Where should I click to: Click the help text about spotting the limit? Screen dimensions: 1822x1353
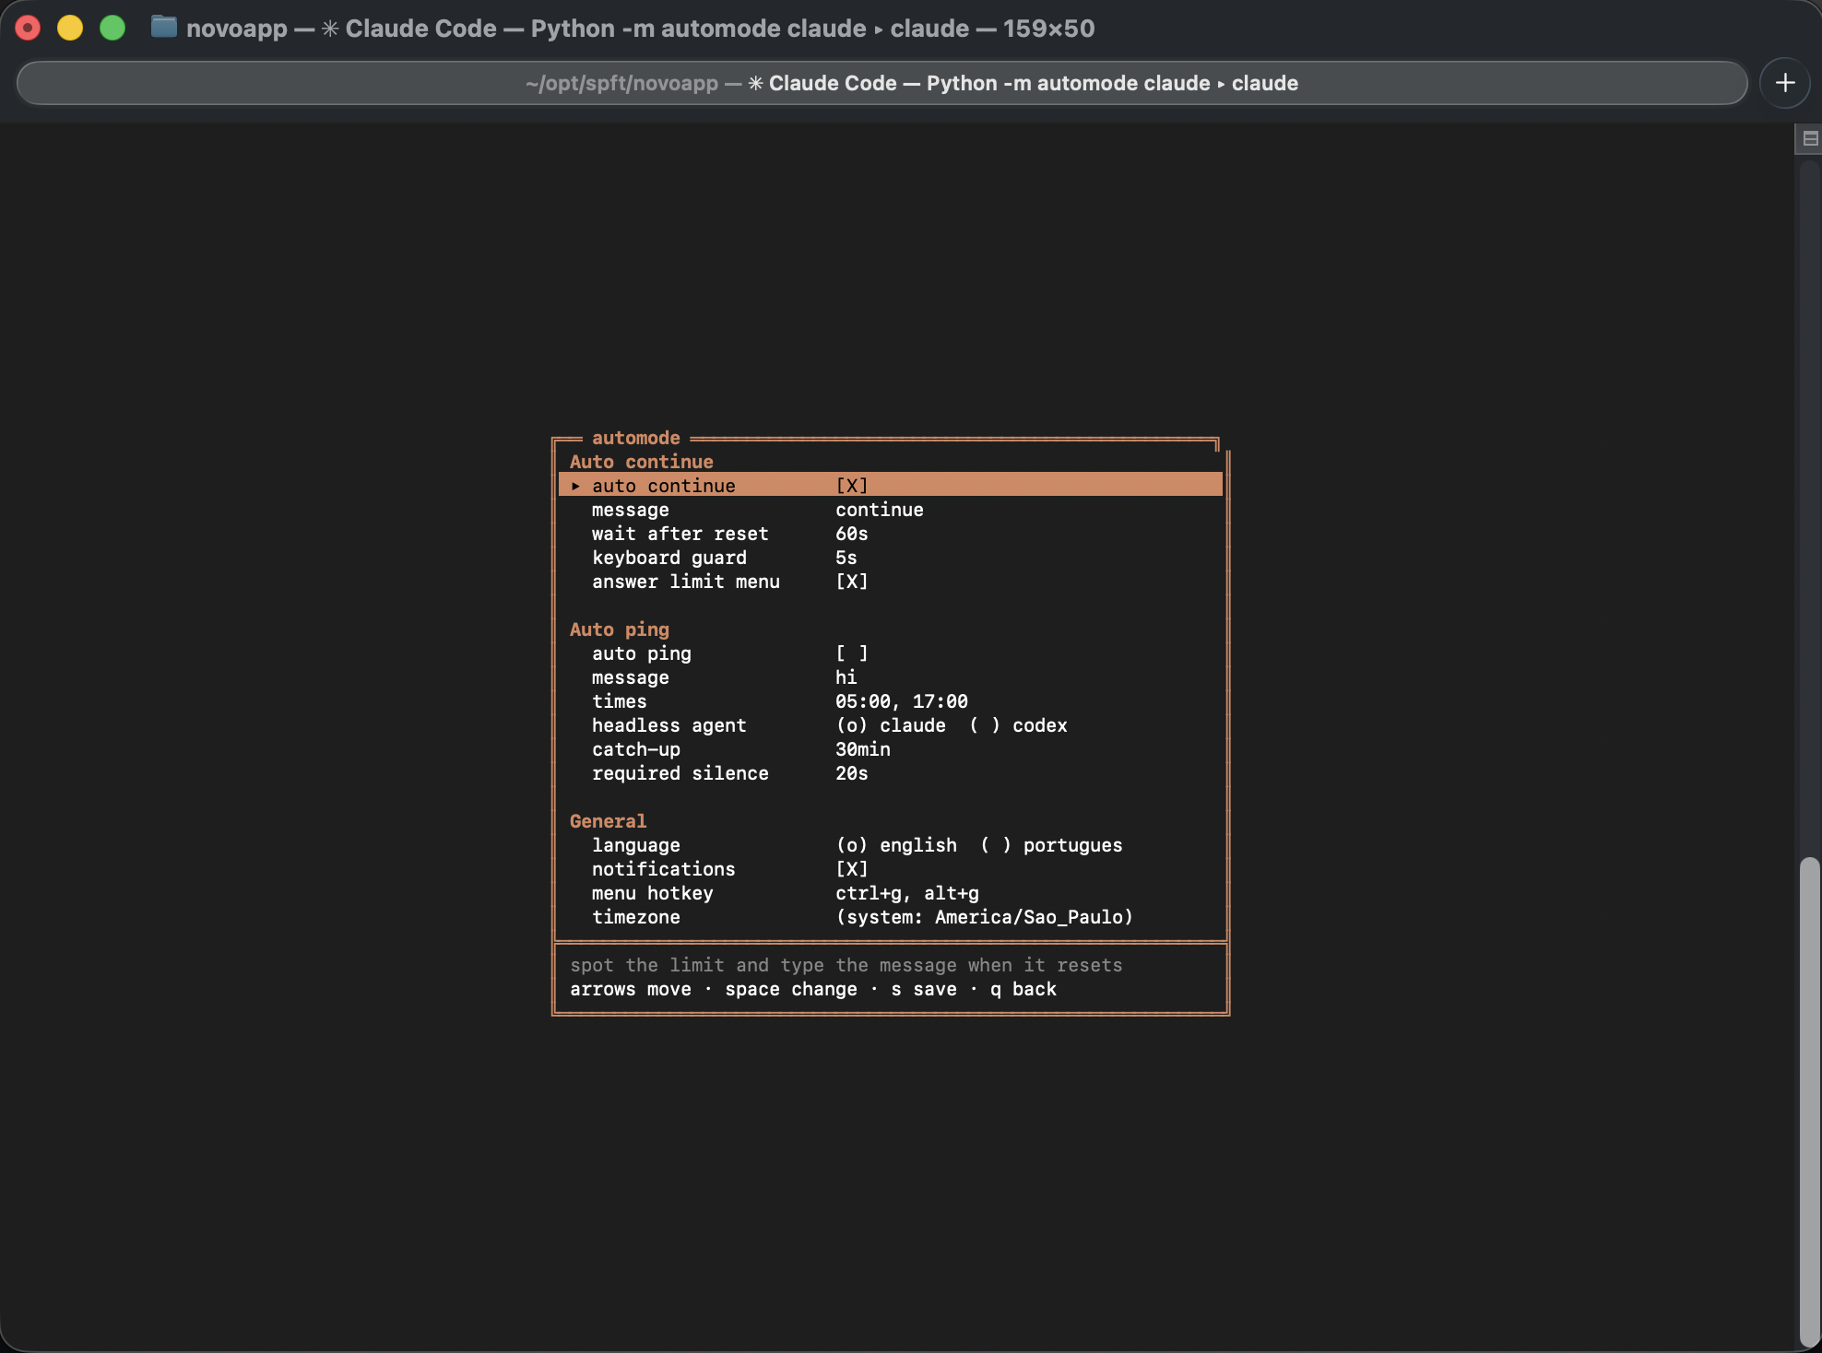pyautogui.click(x=846, y=965)
